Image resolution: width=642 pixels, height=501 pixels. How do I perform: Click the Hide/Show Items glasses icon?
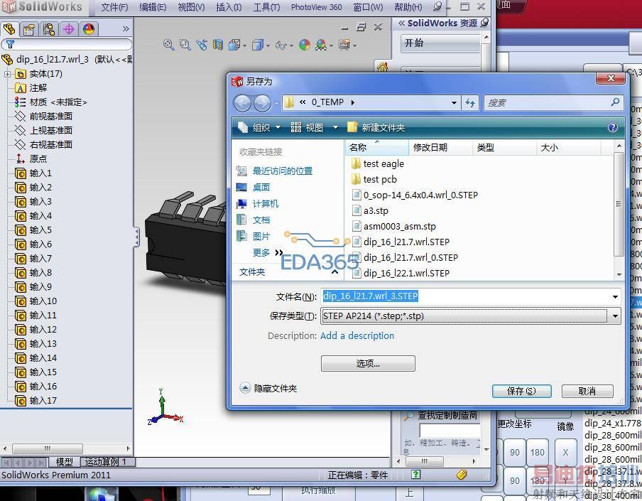tap(281, 45)
